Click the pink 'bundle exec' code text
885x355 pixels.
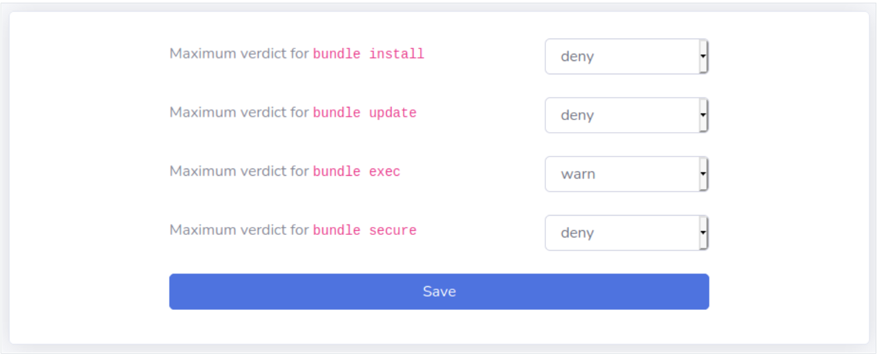tap(356, 171)
